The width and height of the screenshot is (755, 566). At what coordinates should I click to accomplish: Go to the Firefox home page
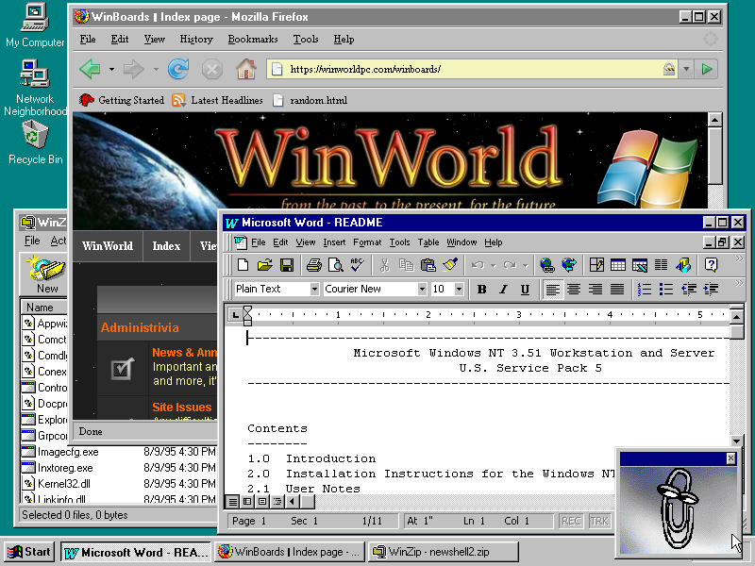pyautogui.click(x=246, y=69)
